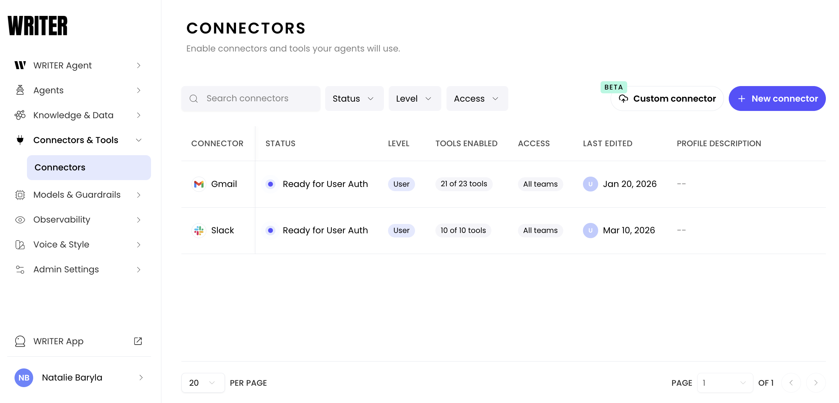Open the Agents menu item
Screen dimensions: 839x403
[48, 90]
